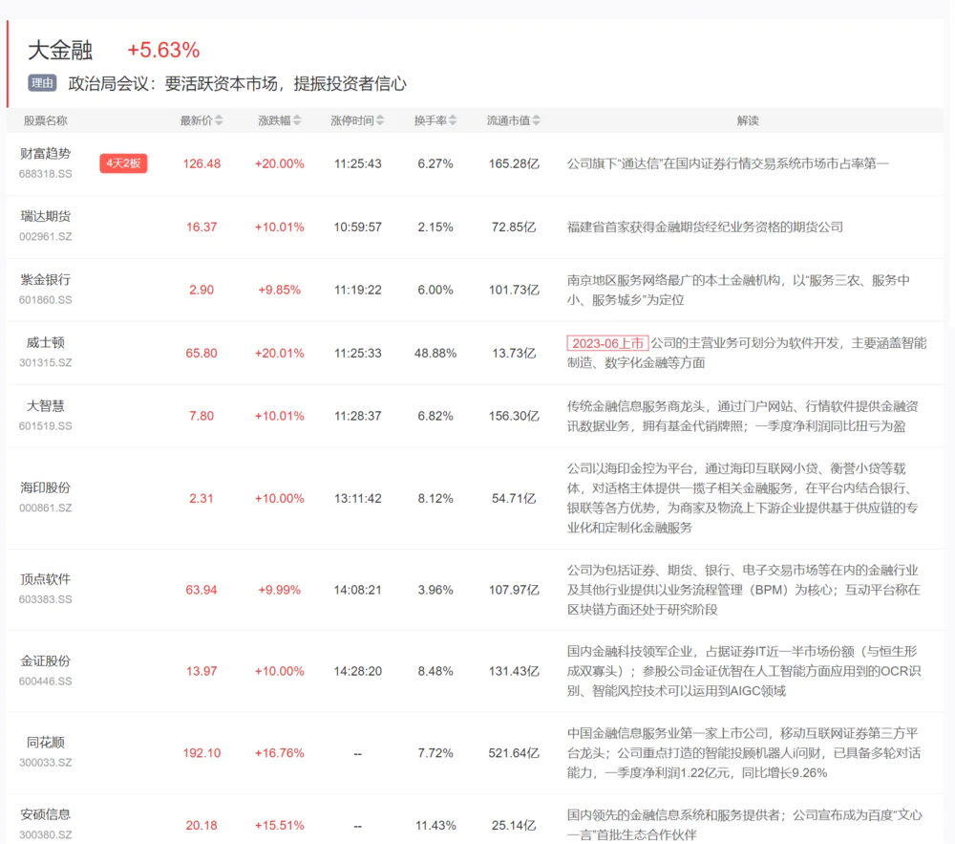Click price 126.48 for 财富趋势
The image size is (955, 844).
[202, 163]
